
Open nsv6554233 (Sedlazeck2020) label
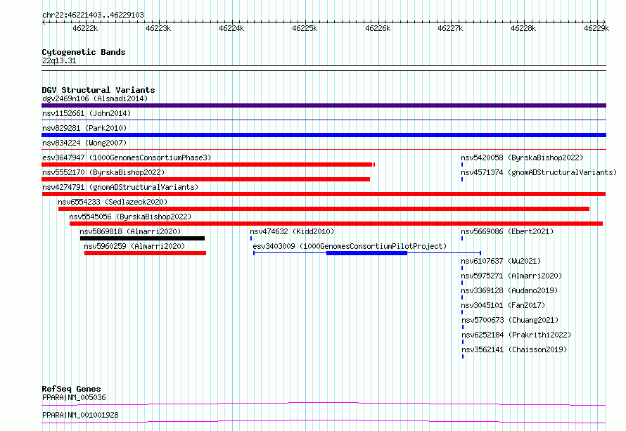113,202
